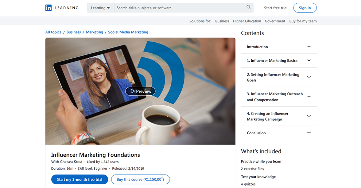Click the What's included heading
The height and width of the screenshot is (188, 361).
(261, 151)
